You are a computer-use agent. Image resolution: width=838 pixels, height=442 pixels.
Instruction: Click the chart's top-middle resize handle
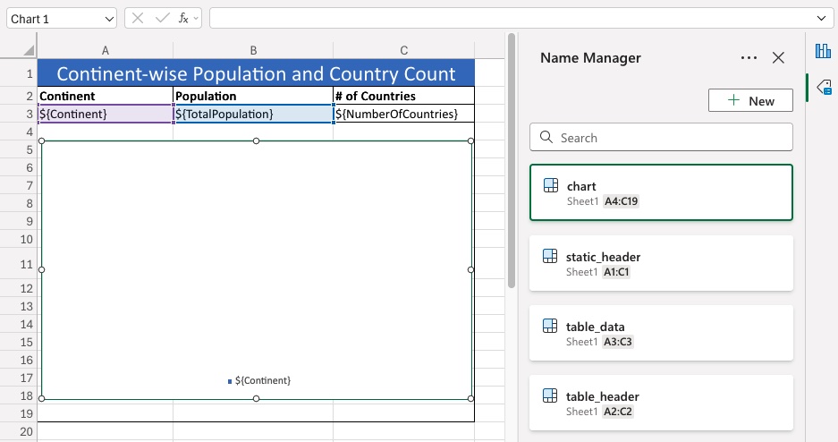(x=256, y=141)
